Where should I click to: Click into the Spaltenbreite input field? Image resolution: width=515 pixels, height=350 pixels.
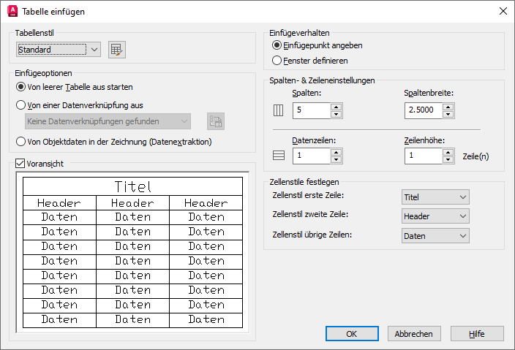point(422,111)
